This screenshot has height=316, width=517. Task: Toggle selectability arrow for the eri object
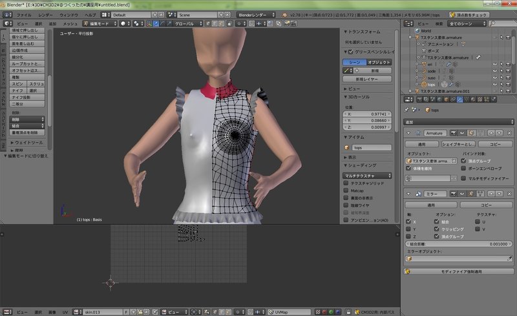click(501, 65)
